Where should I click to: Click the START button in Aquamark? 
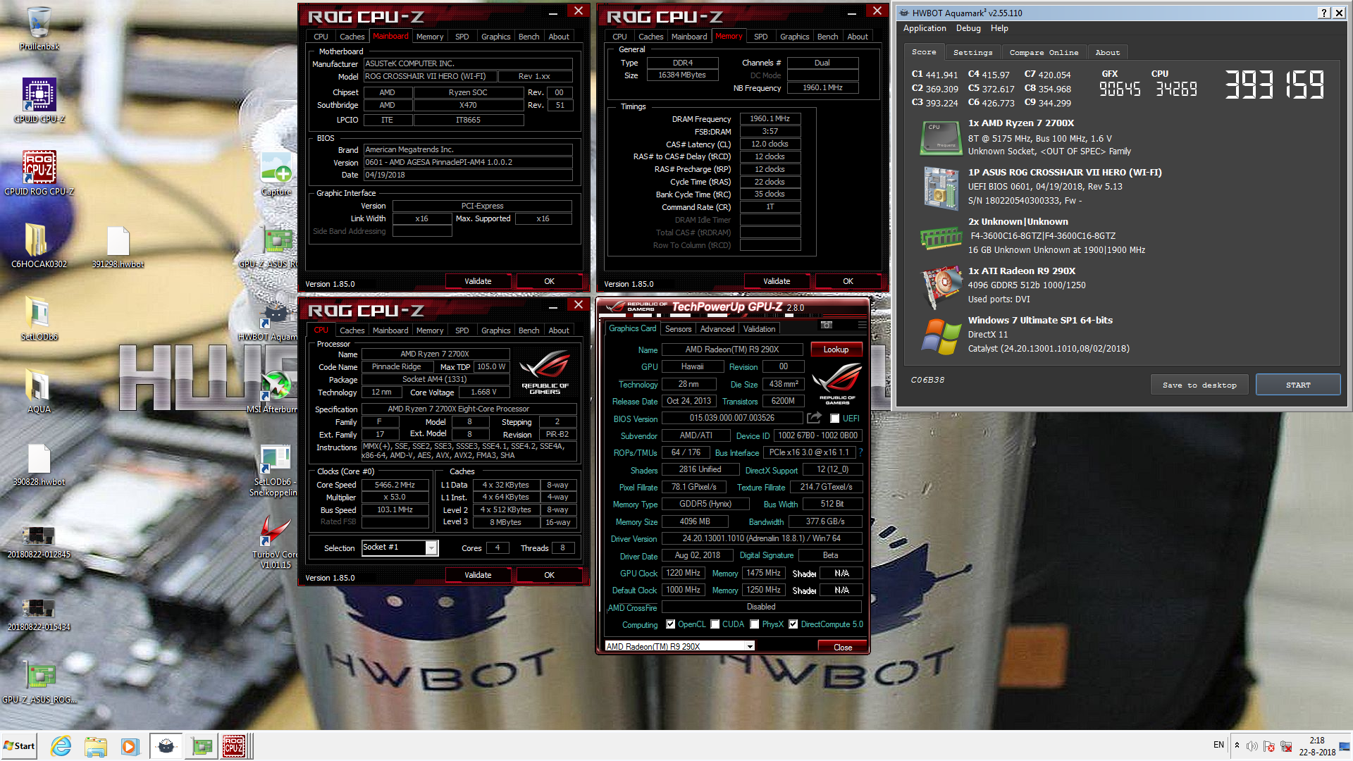point(1297,385)
